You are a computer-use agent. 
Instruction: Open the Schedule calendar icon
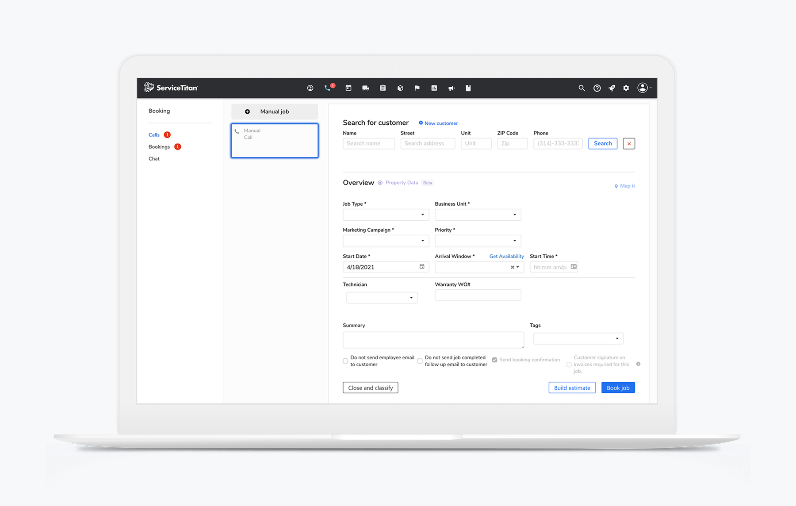[348, 88]
